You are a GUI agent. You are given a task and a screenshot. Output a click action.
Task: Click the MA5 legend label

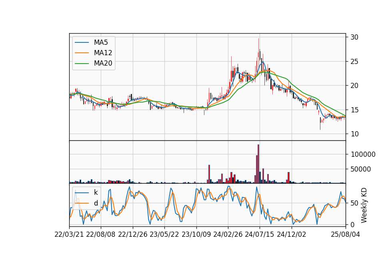[x=101, y=42]
